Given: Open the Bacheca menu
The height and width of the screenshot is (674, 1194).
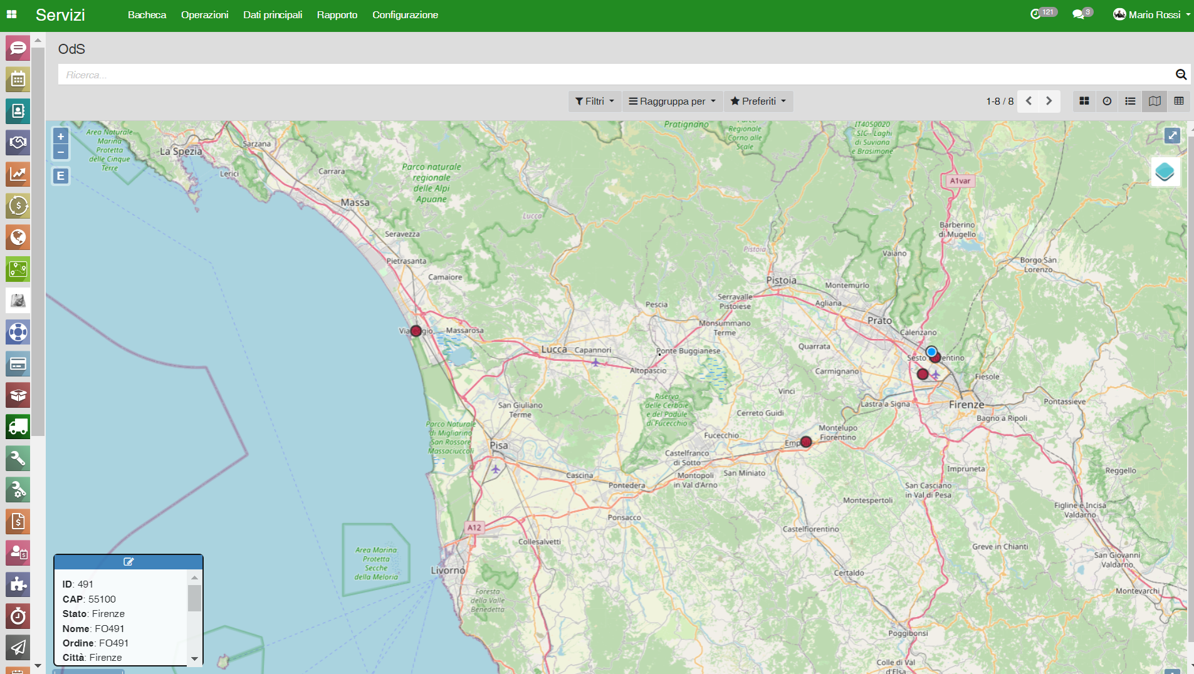Looking at the screenshot, I should [x=147, y=14].
